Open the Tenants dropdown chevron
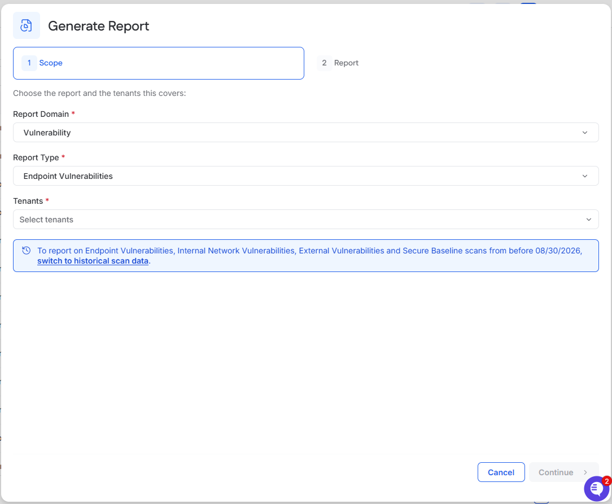 coord(589,220)
